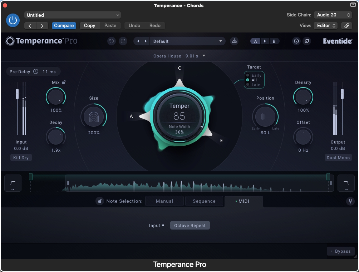Click the link chain icon
The image size is (359, 272).
[346, 26]
